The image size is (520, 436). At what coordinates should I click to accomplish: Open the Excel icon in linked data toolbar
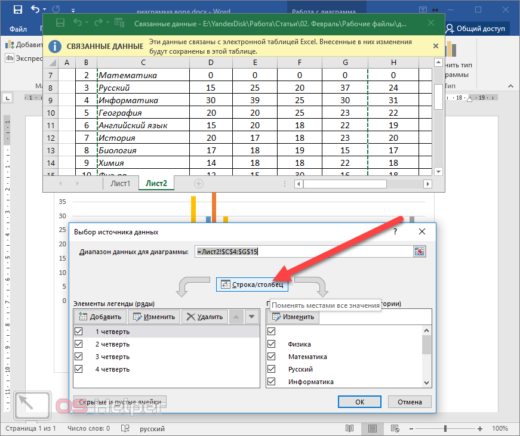click(119, 23)
